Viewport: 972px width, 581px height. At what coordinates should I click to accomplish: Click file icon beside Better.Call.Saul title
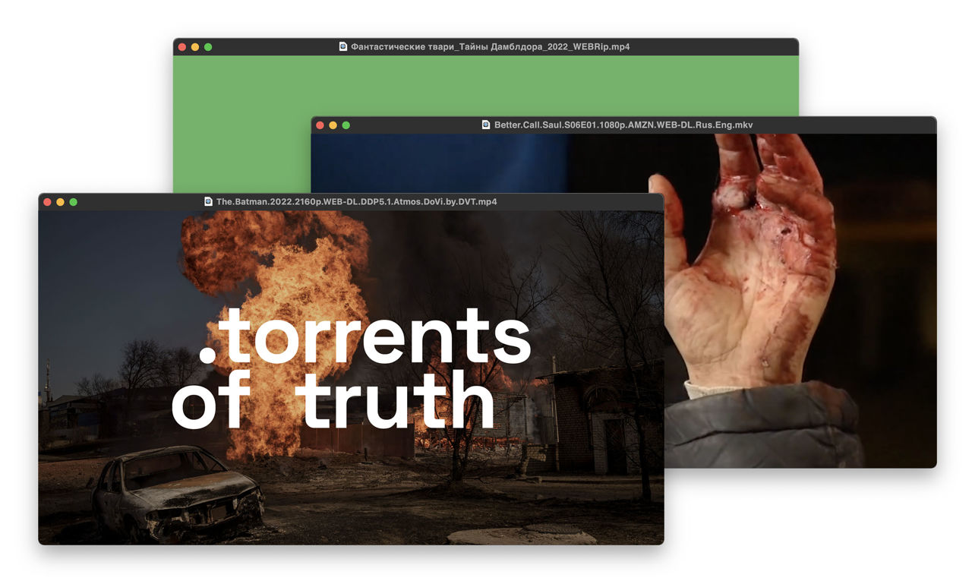(x=486, y=125)
